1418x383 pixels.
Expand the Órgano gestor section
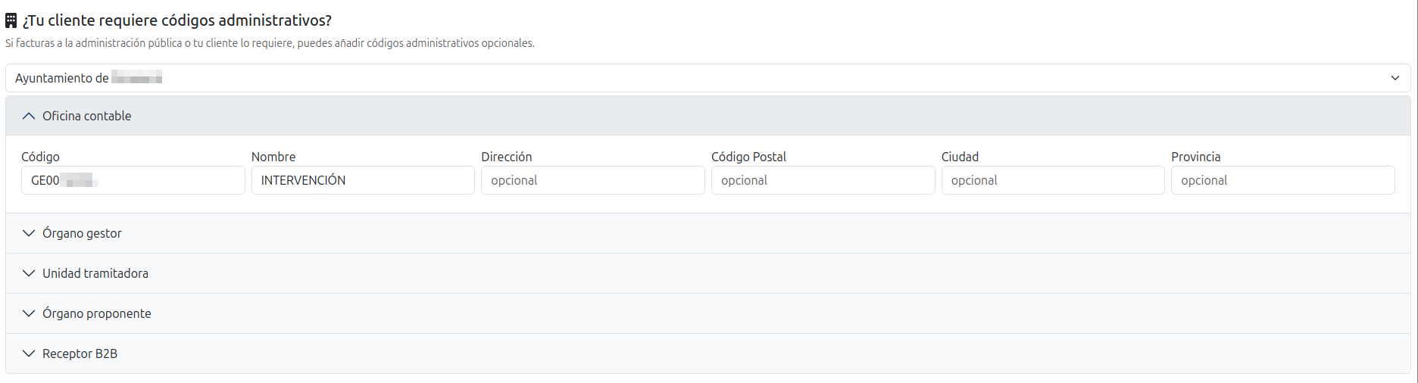[x=83, y=233]
